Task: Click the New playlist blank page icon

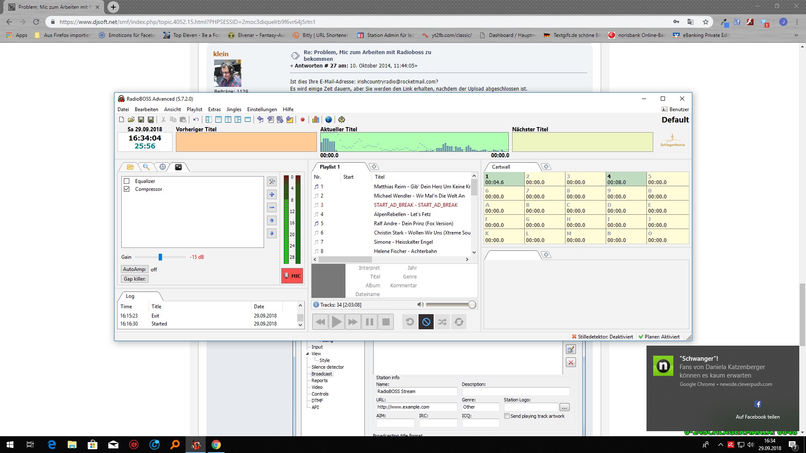Action: 121,120
